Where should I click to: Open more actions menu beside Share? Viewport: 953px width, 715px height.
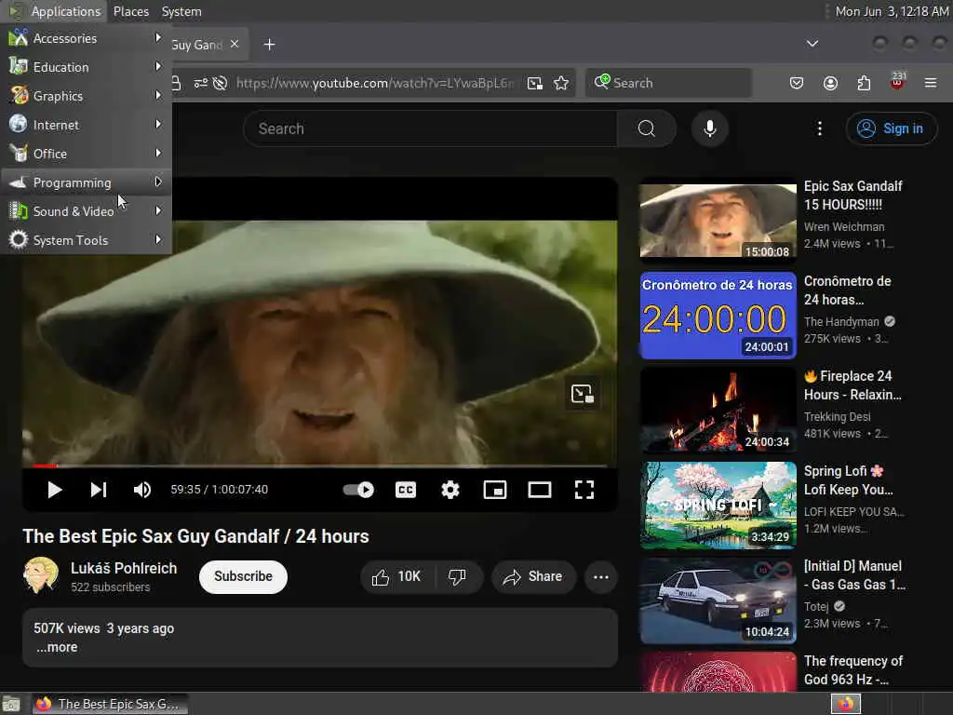[601, 577]
